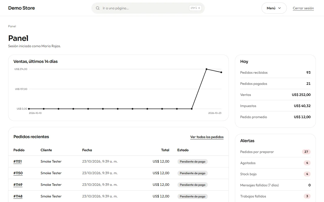Viewport: 324px width, 202px height.
Task: Click Cerrar sesión link
Action: tap(303, 8)
